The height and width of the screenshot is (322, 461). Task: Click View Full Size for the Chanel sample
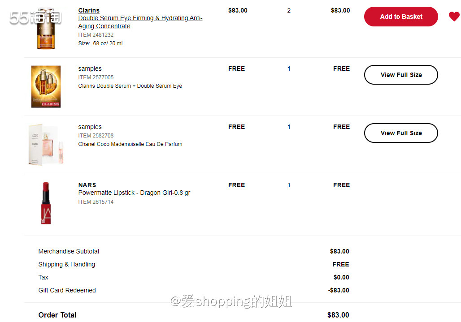tap(400, 133)
